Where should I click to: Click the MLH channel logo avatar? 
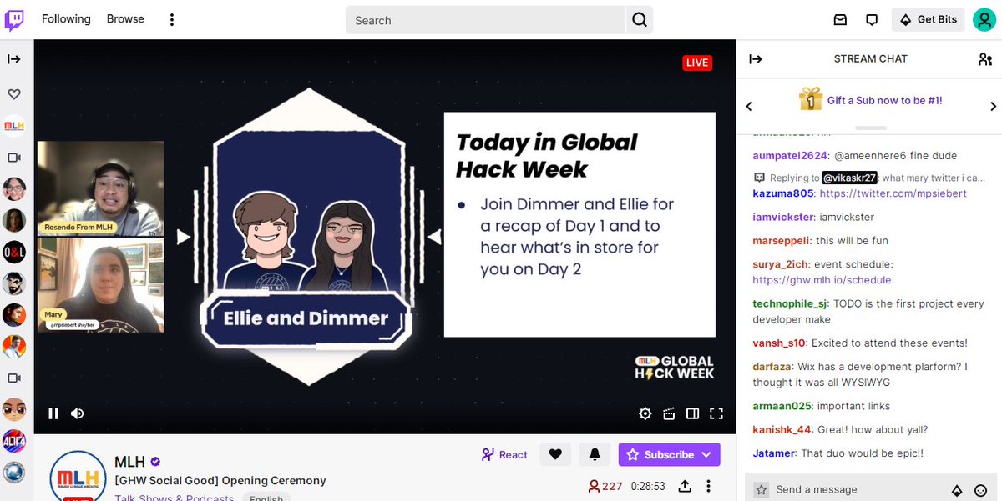(78, 475)
